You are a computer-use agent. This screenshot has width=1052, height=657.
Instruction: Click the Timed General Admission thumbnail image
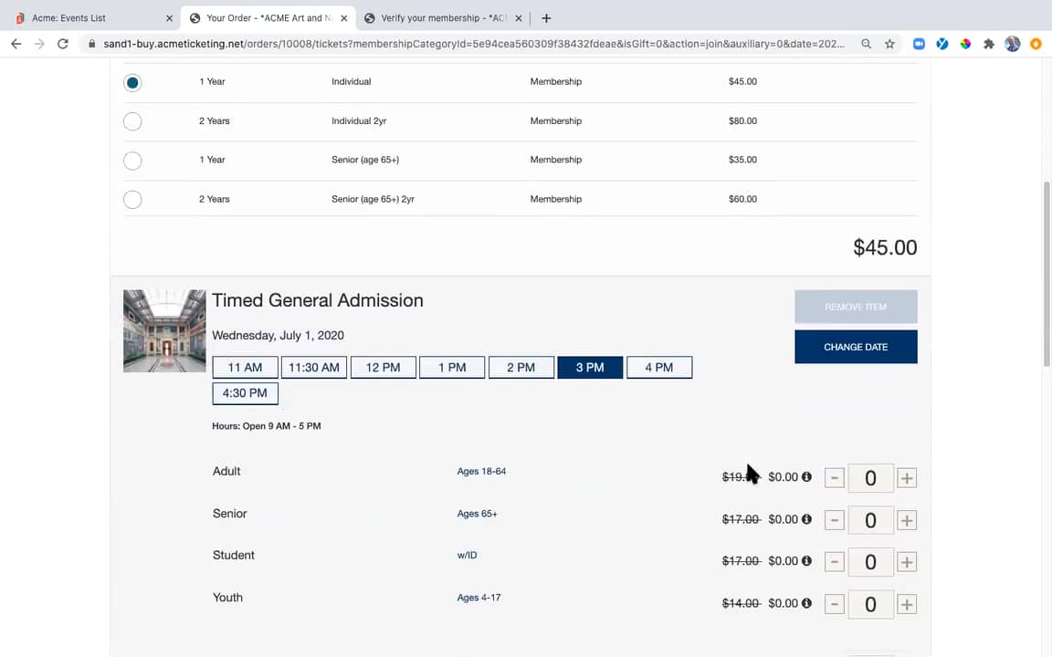click(164, 330)
